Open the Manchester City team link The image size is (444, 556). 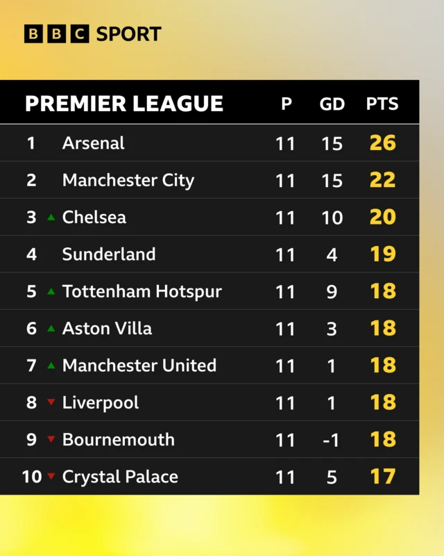coord(128,180)
